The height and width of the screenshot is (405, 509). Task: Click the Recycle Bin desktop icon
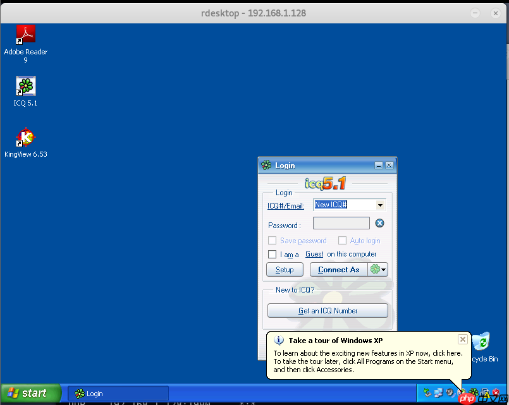tap(483, 342)
